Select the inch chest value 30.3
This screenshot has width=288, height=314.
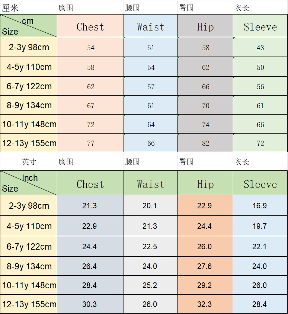click(90, 304)
